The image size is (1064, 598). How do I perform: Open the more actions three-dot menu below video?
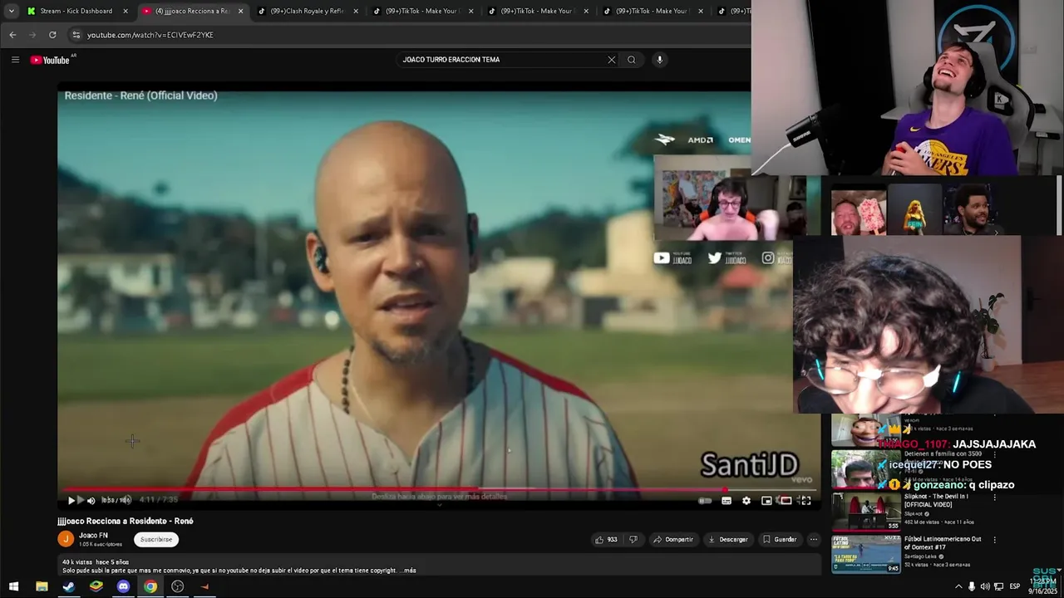[814, 539]
